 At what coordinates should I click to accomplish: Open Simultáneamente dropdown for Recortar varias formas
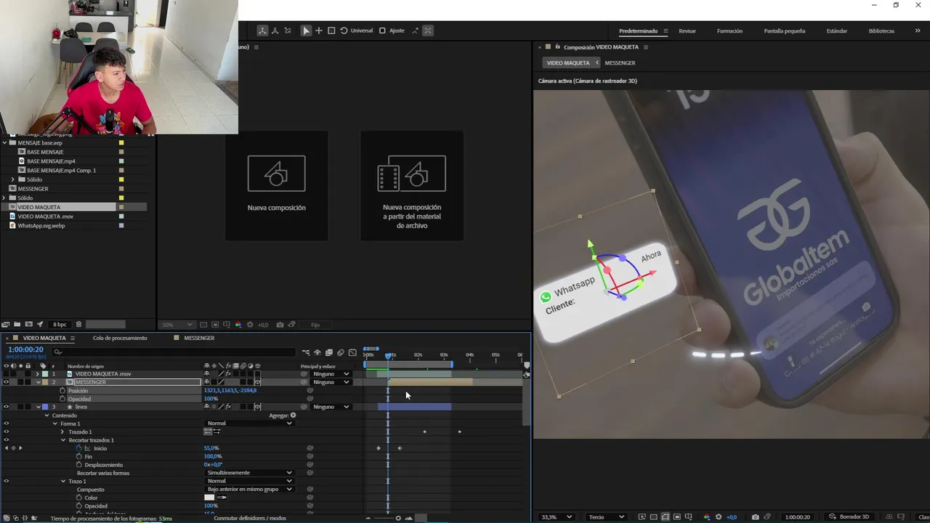(249, 473)
